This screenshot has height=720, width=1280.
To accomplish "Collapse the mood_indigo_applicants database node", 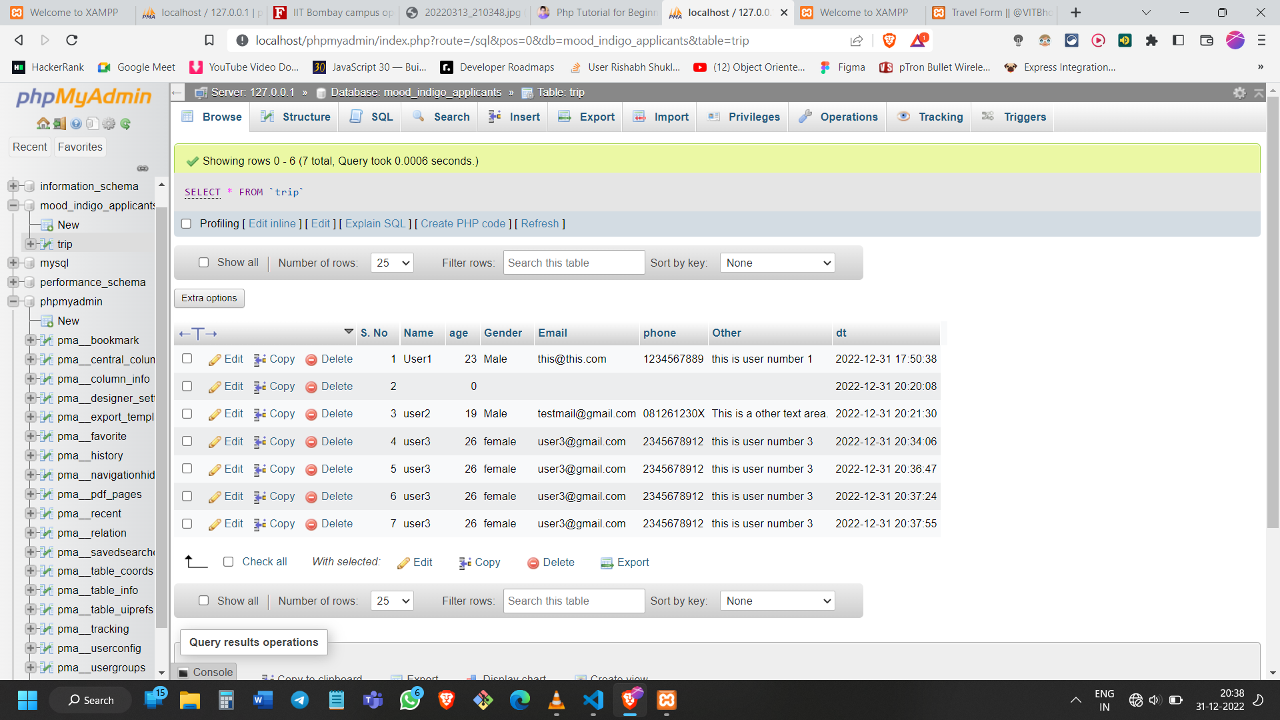I will (x=13, y=205).
